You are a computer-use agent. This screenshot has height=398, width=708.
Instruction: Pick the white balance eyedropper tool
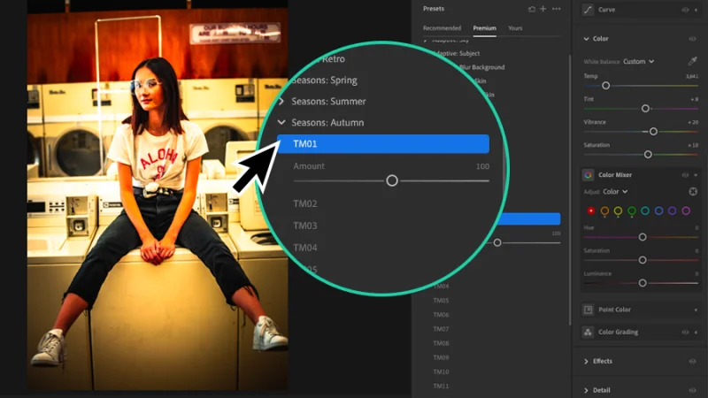point(692,61)
